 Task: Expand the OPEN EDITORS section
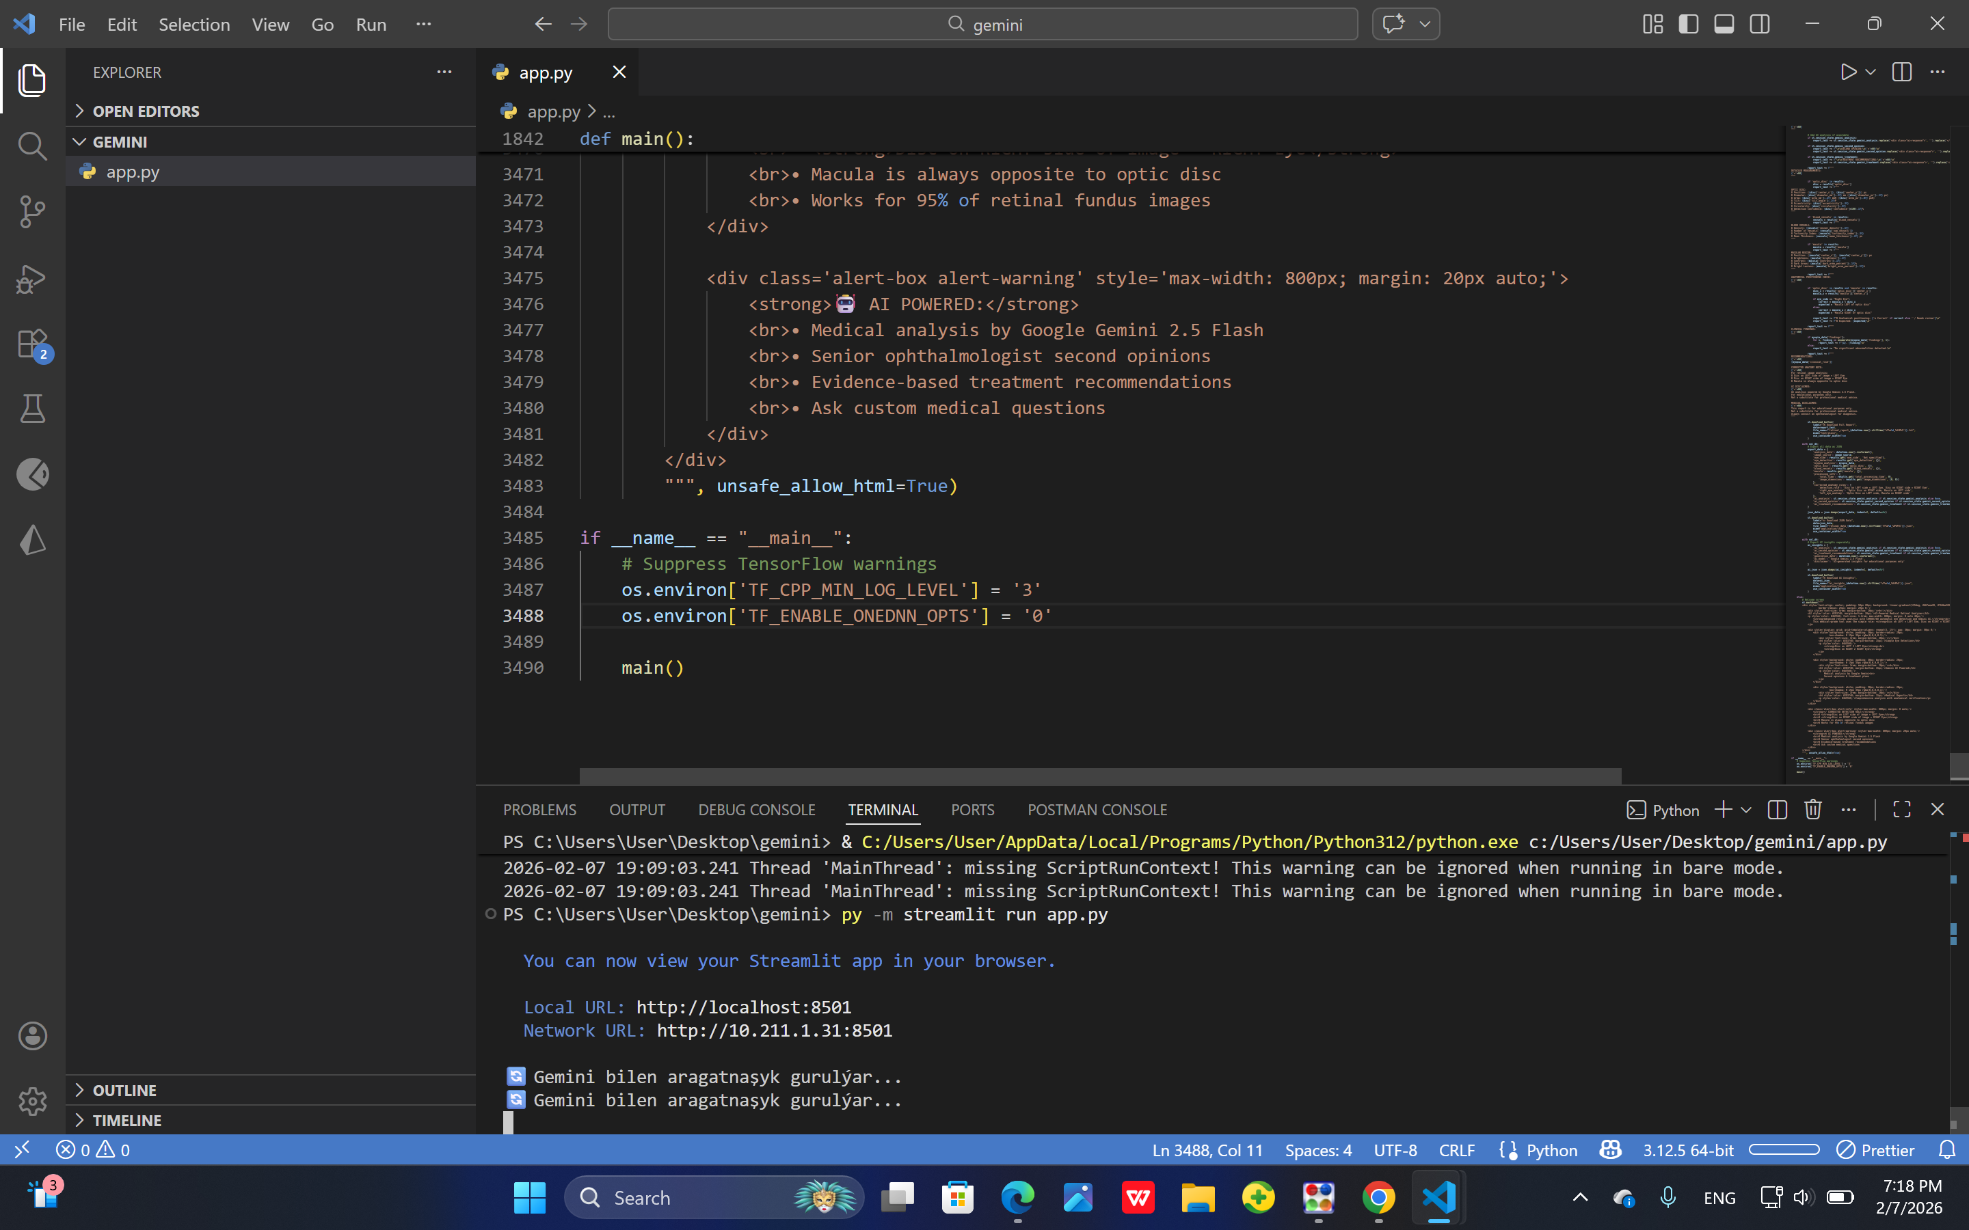coord(145,111)
